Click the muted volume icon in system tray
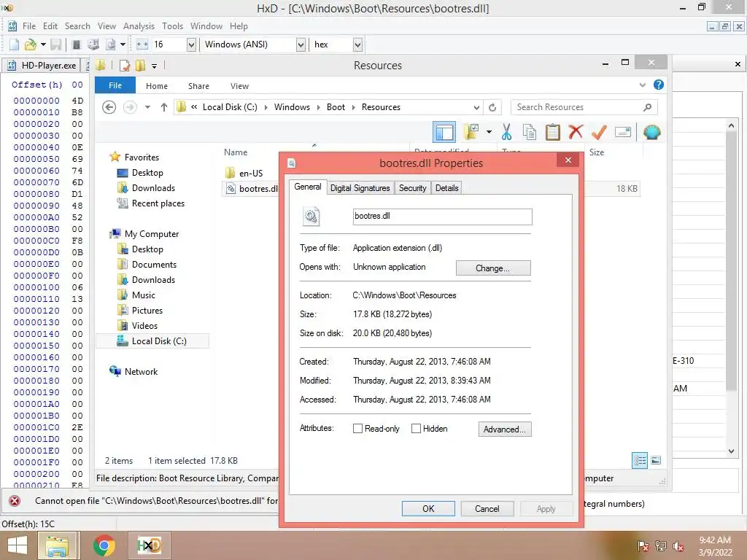This screenshot has width=747, height=560. 678,546
